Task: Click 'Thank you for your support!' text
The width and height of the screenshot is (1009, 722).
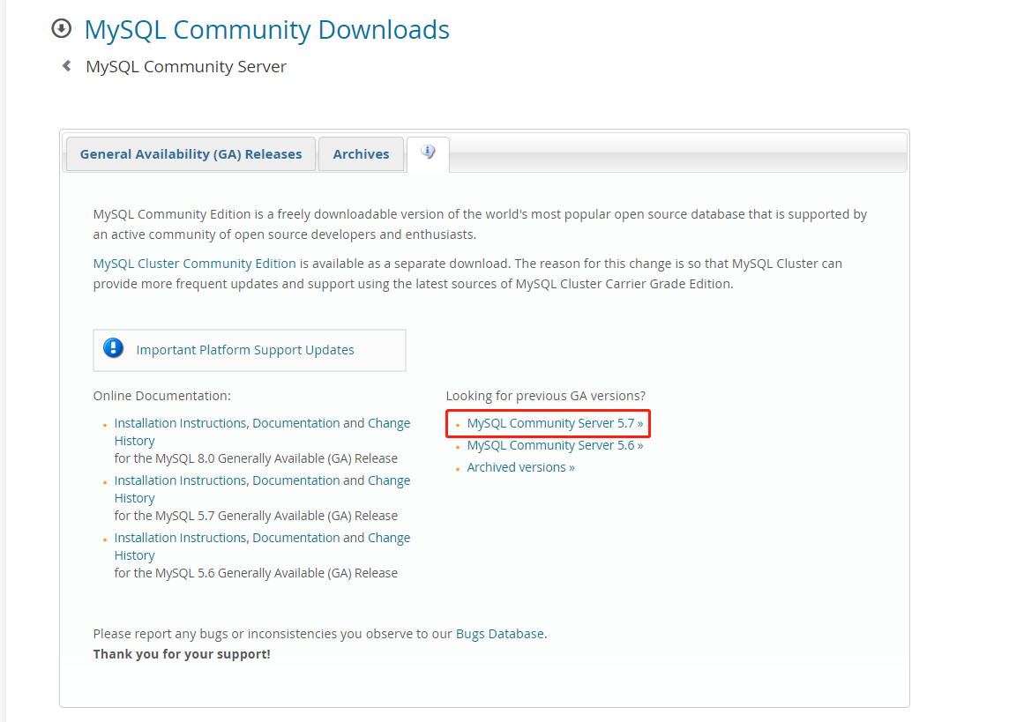Action: click(182, 654)
